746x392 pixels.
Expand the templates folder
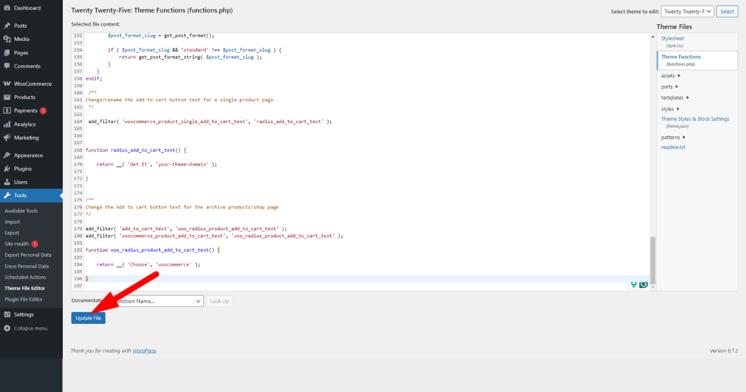coord(675,98)
